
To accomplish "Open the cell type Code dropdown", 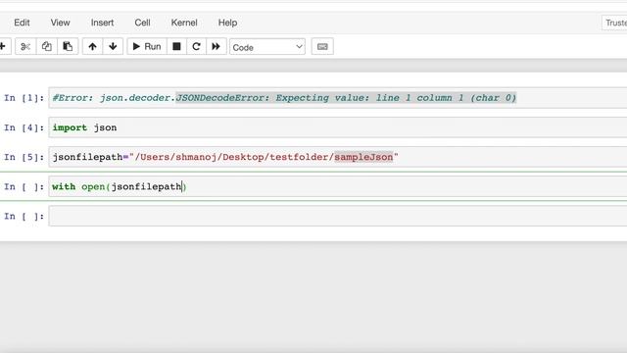I will [267, 47].
